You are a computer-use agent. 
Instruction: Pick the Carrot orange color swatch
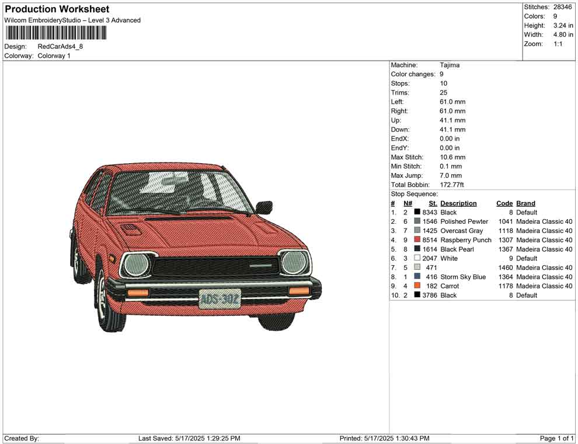coord(417,286)
